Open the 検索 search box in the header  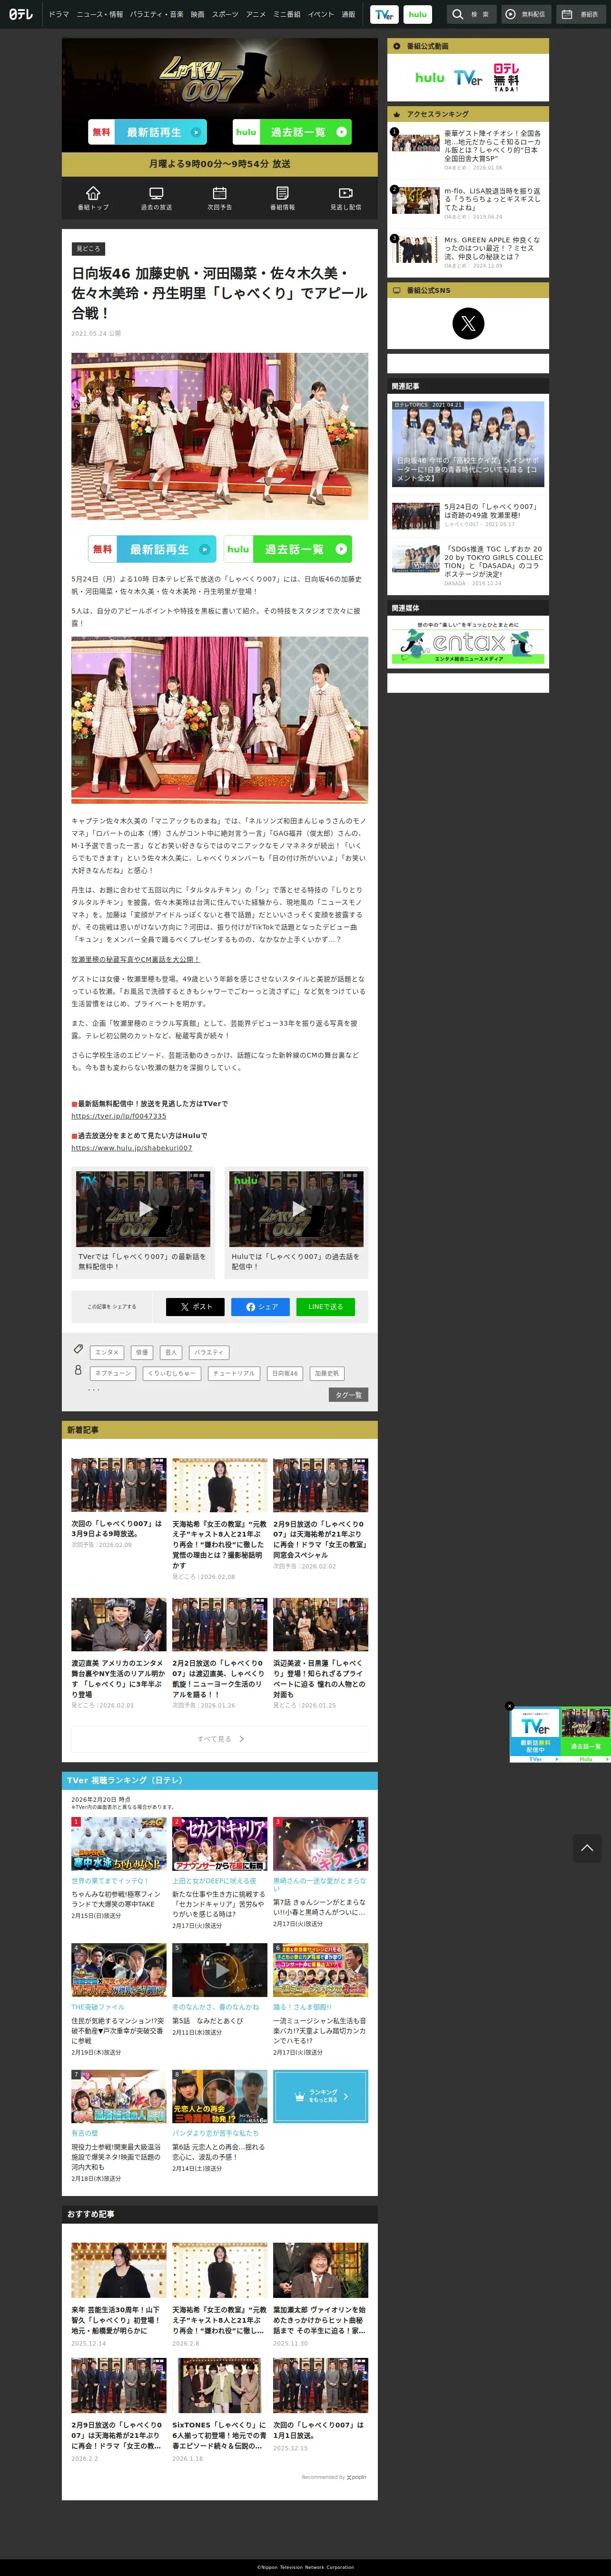tap(471, 14)
